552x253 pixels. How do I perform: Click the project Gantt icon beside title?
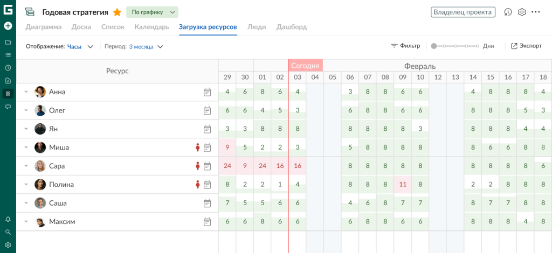(x=30, y=12)
